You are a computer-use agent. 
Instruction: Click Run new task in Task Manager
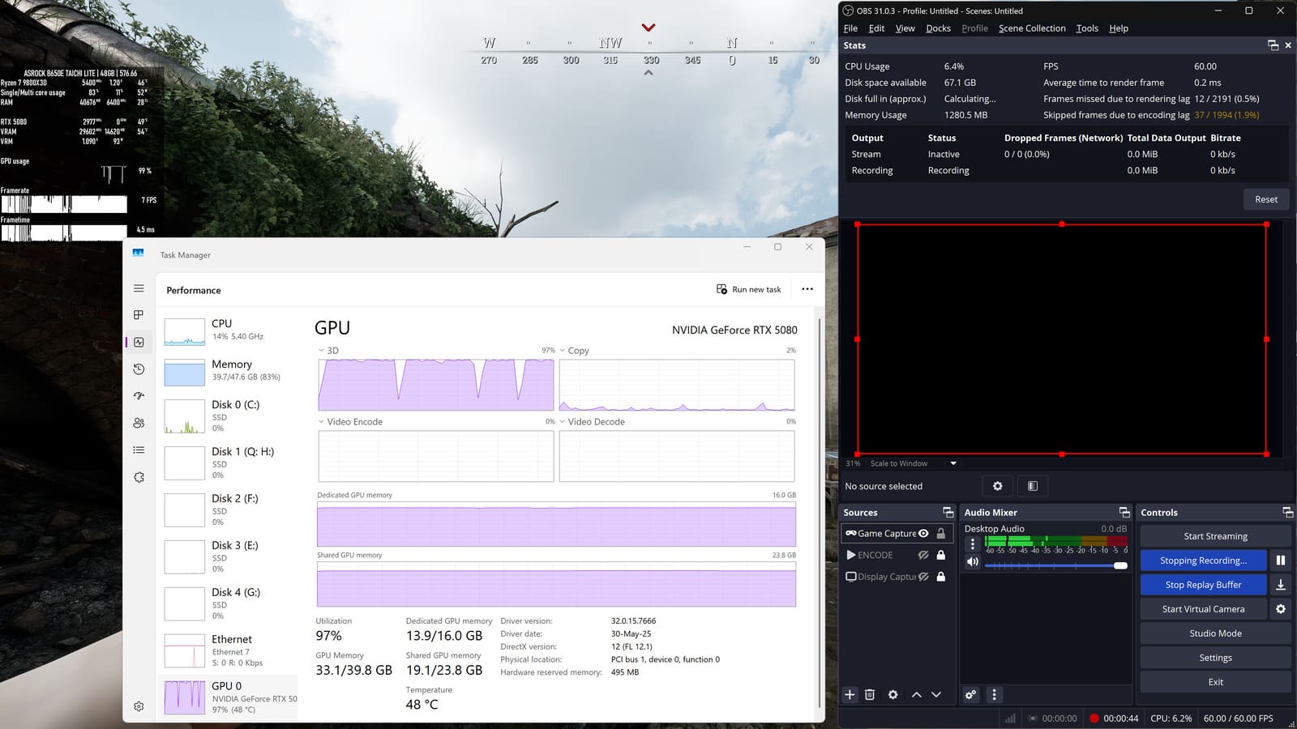point(749,289)
